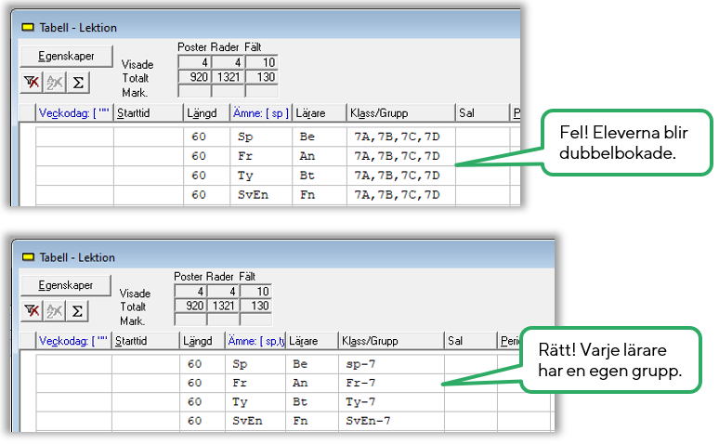
Task: Click the 7A,7B,7C,7D cell in the Fr row
Action: coord(397,156)
